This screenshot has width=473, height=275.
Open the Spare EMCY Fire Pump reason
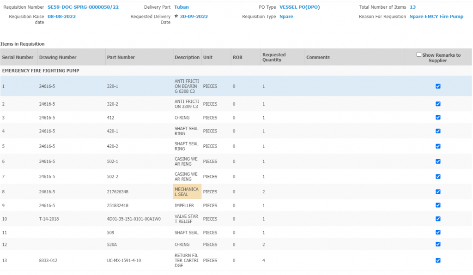[436, 17]
